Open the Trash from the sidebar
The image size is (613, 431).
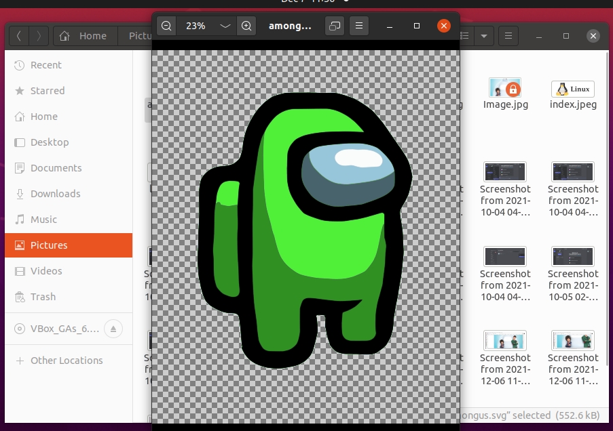tap(43, 297)
